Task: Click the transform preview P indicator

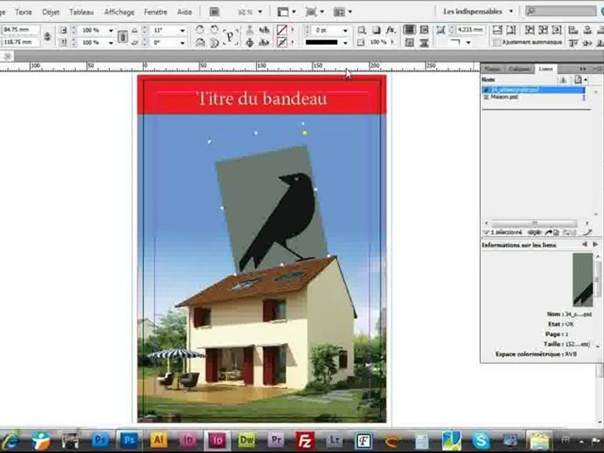Action: pos(230,36)
